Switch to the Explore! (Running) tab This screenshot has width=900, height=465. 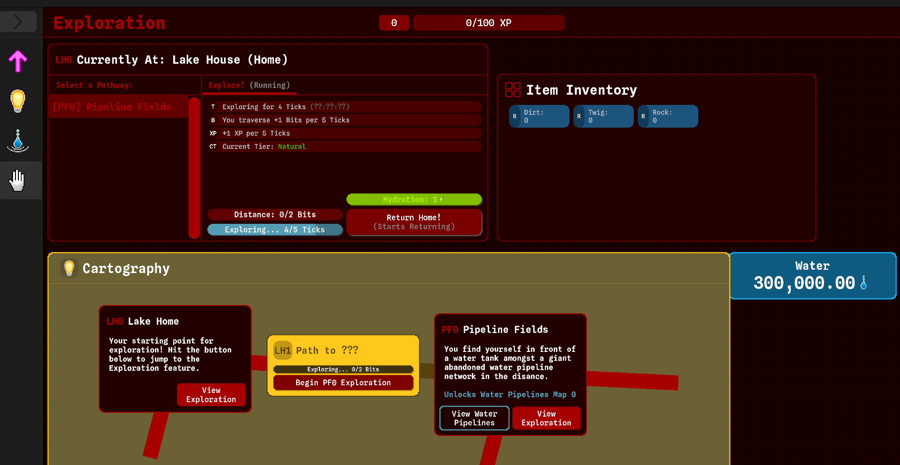[249, 85]
